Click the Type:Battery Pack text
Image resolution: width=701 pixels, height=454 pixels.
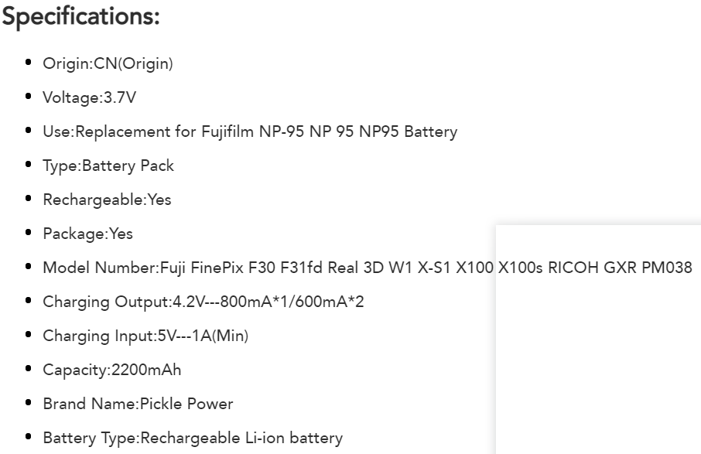[x=108, y=166]
